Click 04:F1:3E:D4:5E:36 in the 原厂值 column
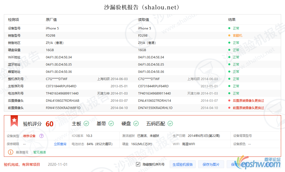Viewport: 285px width, 172px height. (x=59, y=72)
